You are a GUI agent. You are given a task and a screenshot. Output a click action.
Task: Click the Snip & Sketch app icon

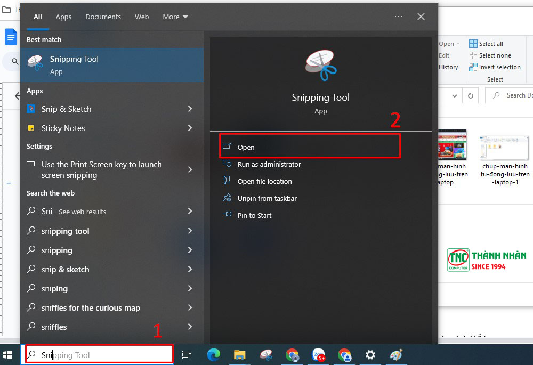click(x=31, y=109)
